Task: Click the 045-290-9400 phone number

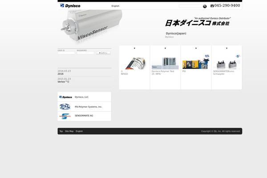Action: tap(227, 5)
